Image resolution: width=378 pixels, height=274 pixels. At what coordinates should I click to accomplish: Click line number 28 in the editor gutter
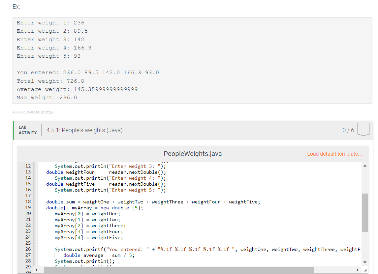pyautogui.click(x=28, y=261)
